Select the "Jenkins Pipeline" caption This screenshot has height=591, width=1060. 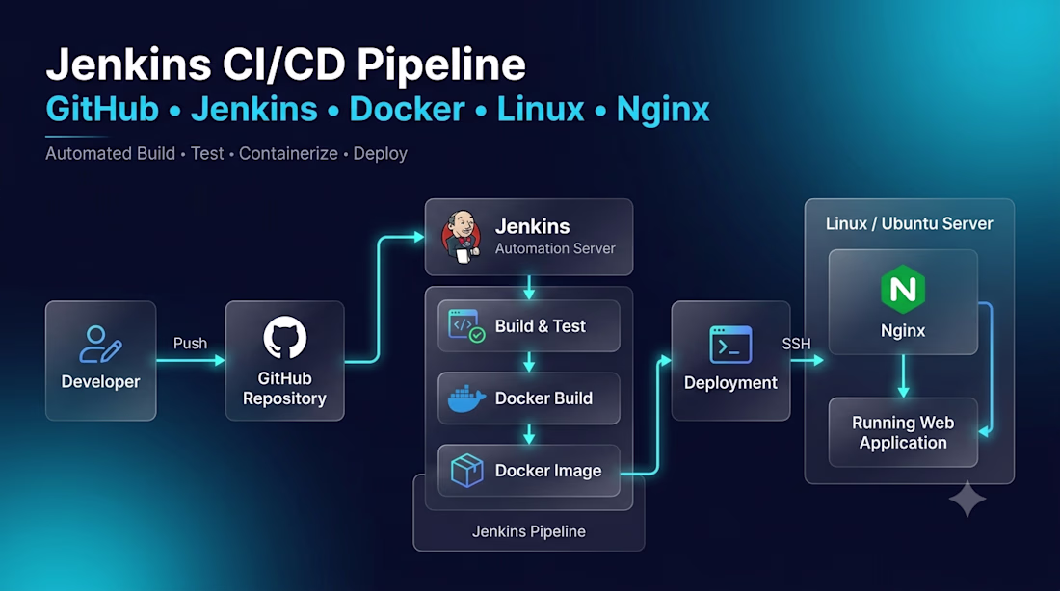point(529,531)
